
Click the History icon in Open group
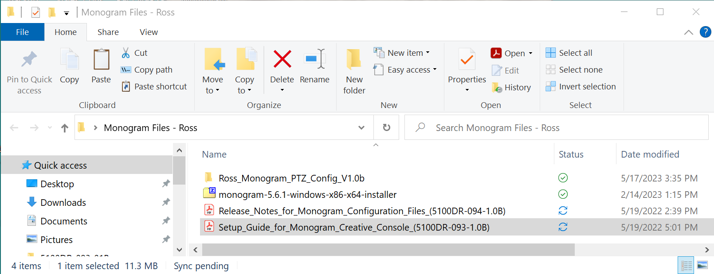497,88
